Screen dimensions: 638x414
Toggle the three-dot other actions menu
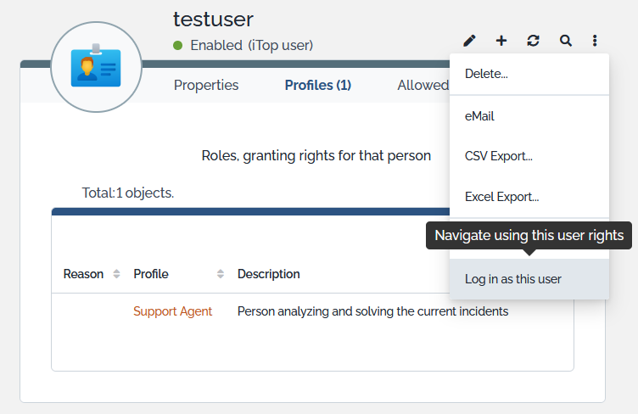coord(596,41)
